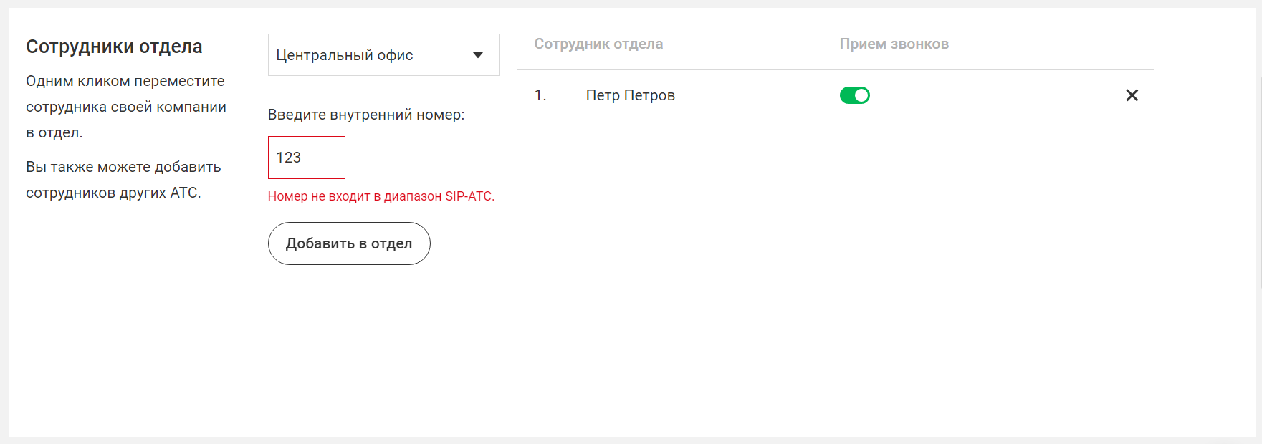Click row number 1 in the employee list

click(540, 95)
